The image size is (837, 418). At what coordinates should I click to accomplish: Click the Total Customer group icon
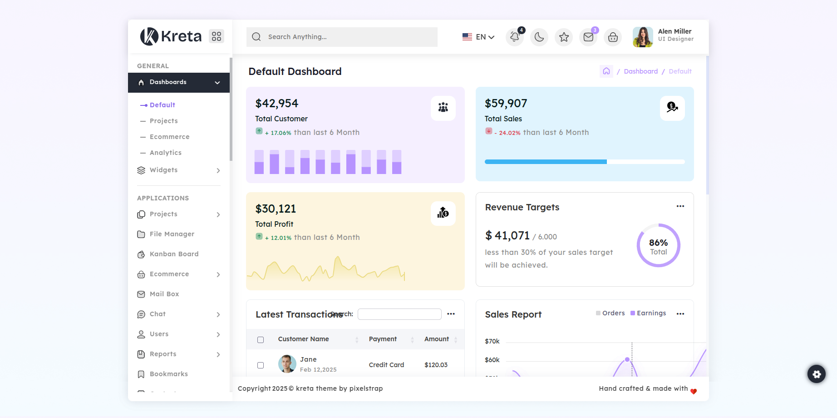(443, 108)
